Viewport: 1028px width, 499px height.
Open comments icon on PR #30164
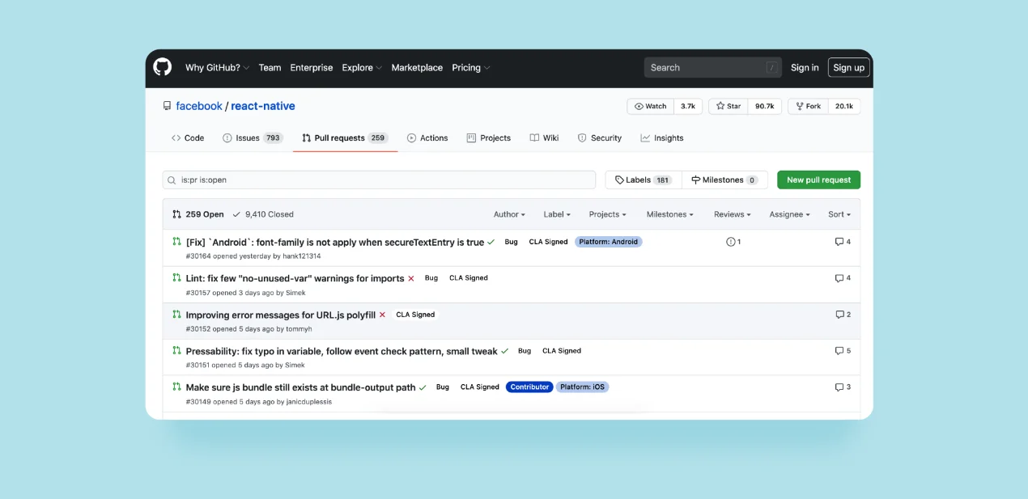[x=839, y=242]
